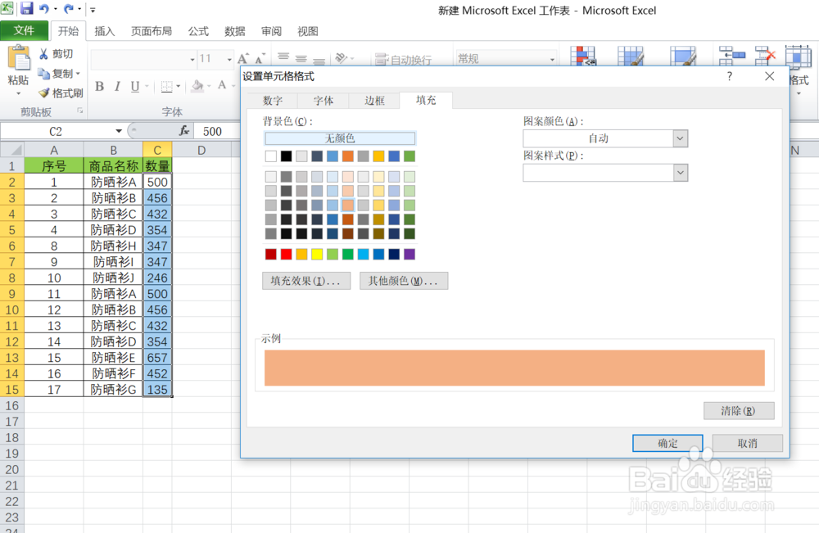Switch to the 视图 ribbon tab

pyautogui.click(x=308, y=31)
